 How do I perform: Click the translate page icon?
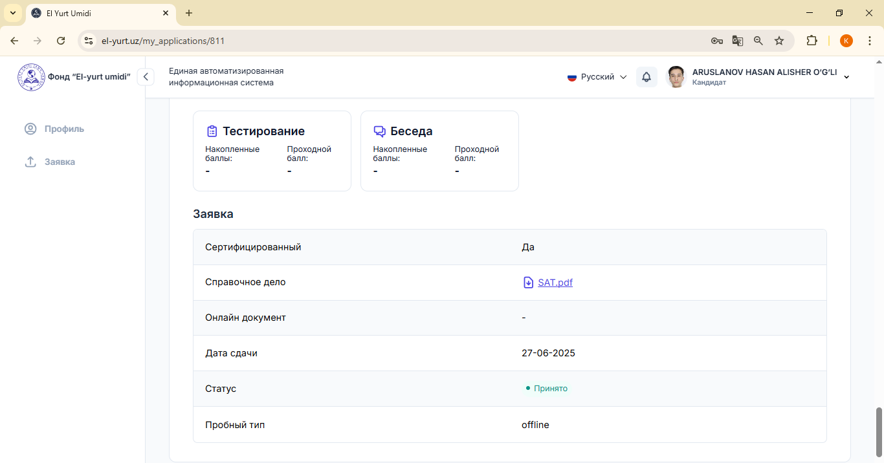click(738, 41)
